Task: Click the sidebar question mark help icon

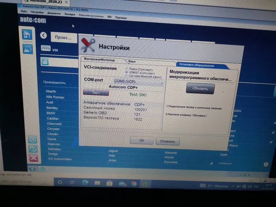Action: pos(33,149)
